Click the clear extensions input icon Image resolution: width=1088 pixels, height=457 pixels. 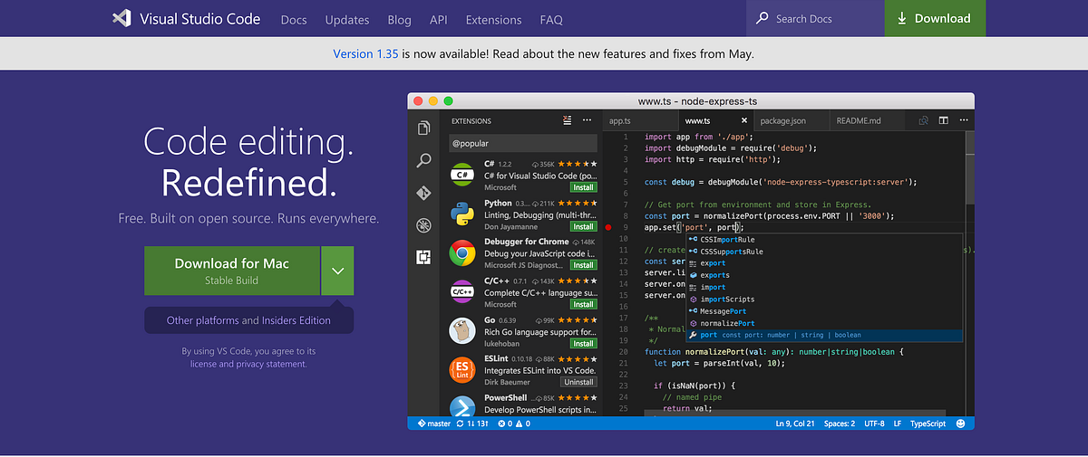(x=568, y=120)
